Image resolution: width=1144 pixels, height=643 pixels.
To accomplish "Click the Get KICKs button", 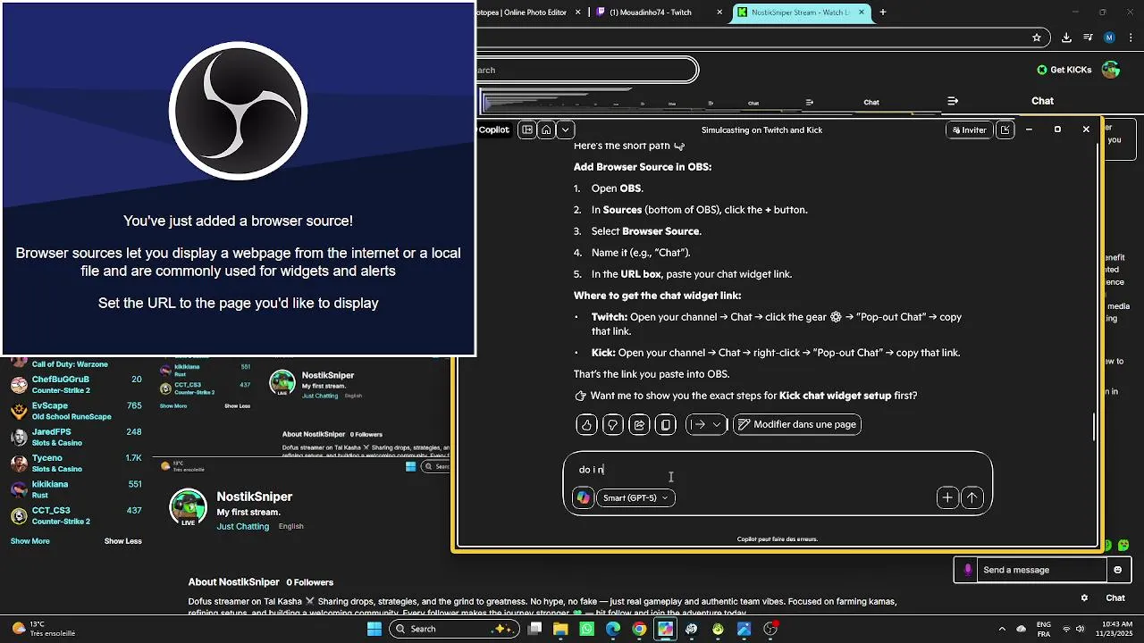I will [x=1064, y=70].
